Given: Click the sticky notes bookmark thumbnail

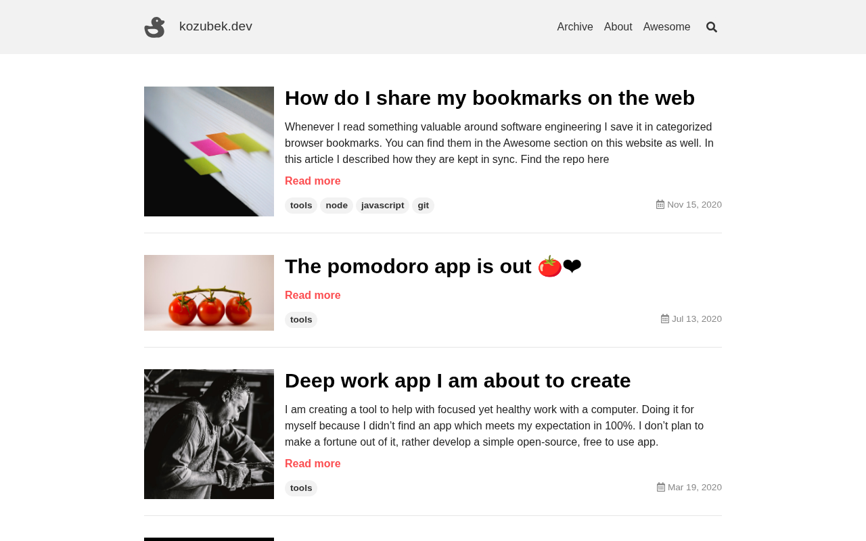Looking at the screenshot, I should [x=209, y=151].
